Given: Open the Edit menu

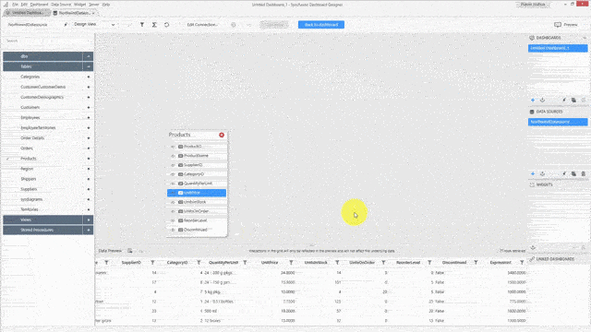Looking at the screenshot, I should 24,5.
